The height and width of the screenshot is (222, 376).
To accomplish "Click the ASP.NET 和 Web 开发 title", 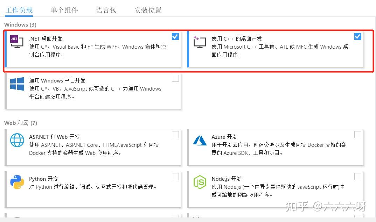I will (x=54, y=137).
